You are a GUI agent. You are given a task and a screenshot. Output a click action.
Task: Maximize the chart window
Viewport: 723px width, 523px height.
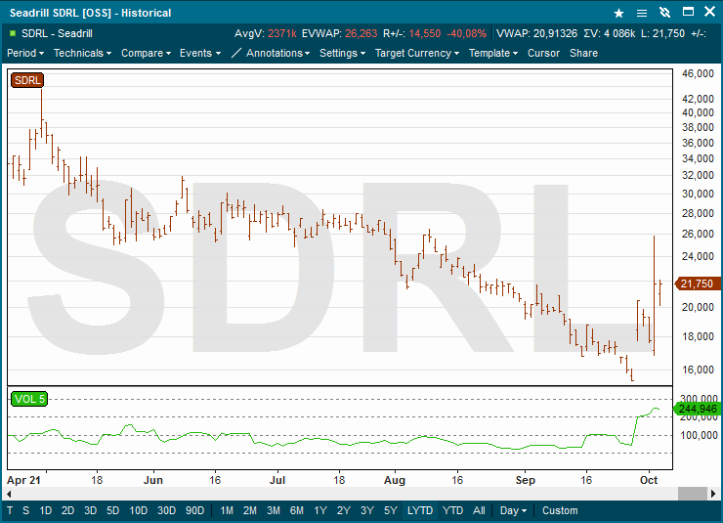[688, 12]
